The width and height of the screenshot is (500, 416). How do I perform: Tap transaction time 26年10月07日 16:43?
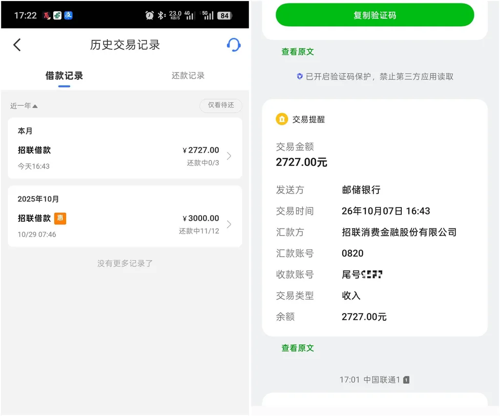tap(386, 211)
